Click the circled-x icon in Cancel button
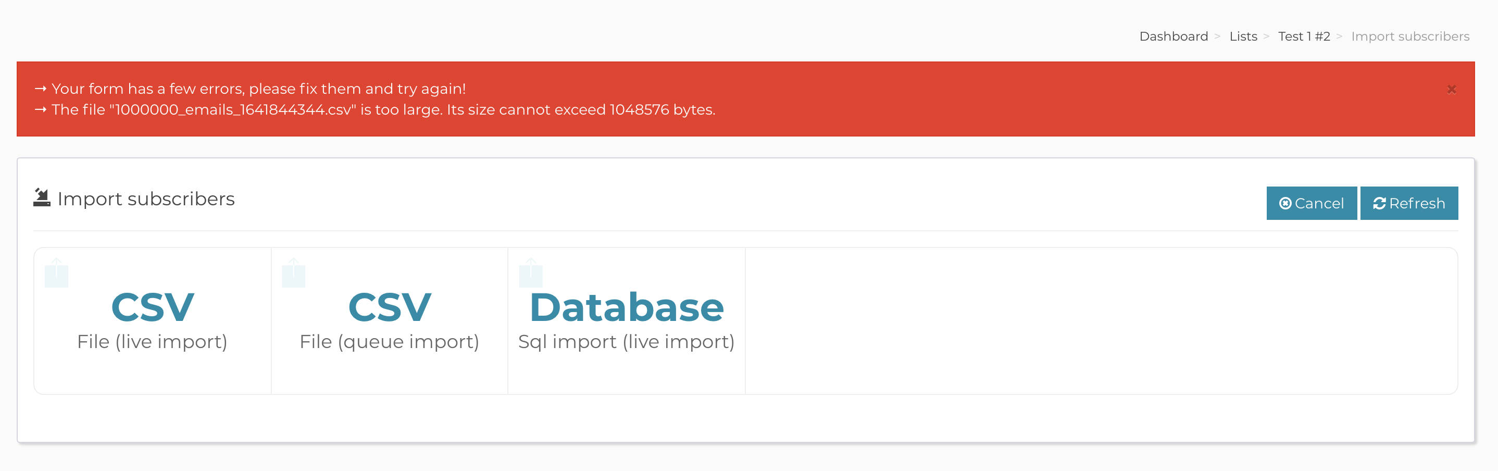This screenshot has width=1498, height=471. point(1285,204)
